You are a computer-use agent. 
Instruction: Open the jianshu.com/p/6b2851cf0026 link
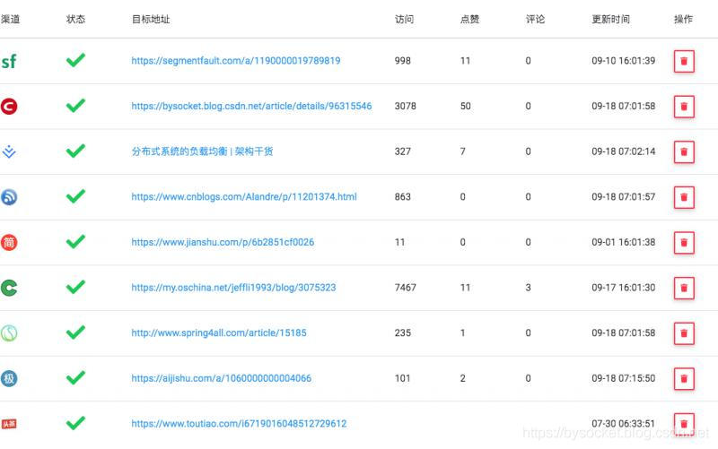(x=223, y=242)
